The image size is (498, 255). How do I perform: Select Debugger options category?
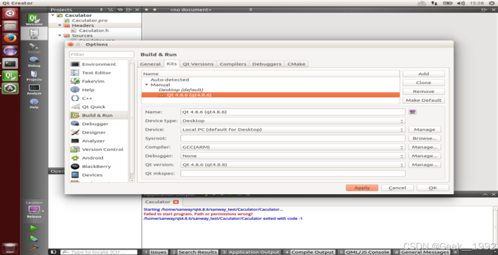(99, 124)
